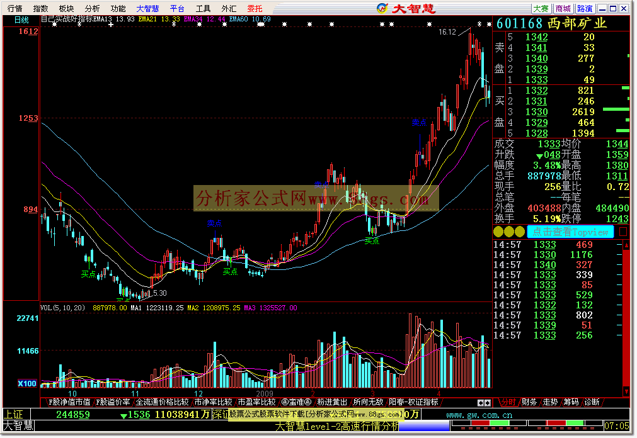The height and width of the screenshot is (438, 637).
Task: Switch to the 财务 panel tab
Action: [529, 402]
